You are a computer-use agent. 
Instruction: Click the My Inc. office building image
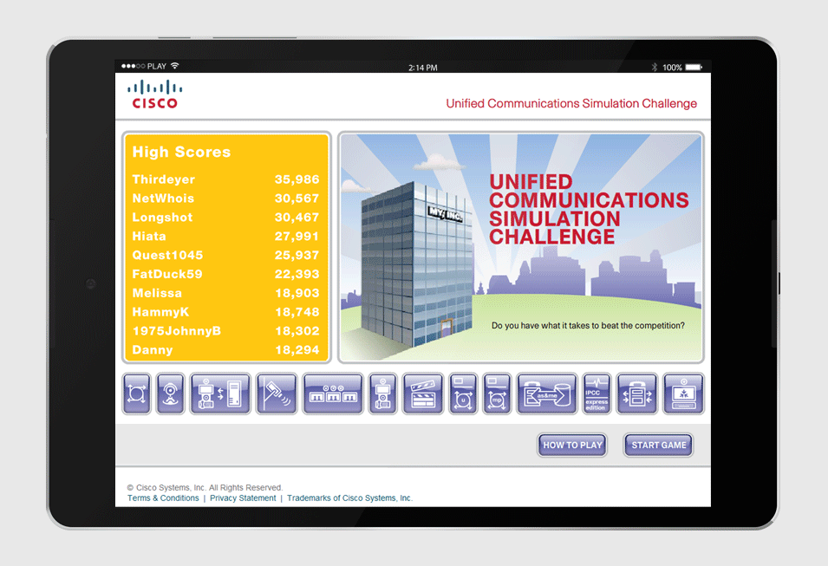pyautogui.click(x=417, y=263)
